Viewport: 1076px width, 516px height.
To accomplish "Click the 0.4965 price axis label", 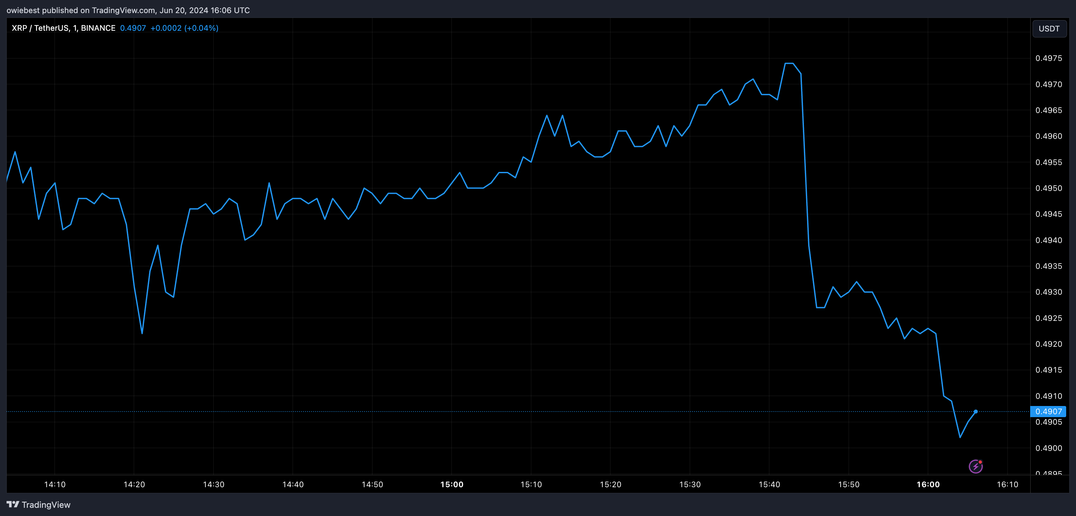I will pos(1048,110).
